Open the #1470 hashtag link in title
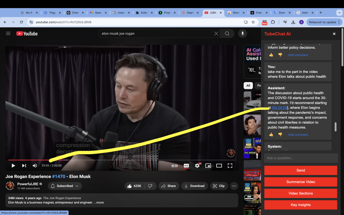344x215 pixels. tap(59, 177)
